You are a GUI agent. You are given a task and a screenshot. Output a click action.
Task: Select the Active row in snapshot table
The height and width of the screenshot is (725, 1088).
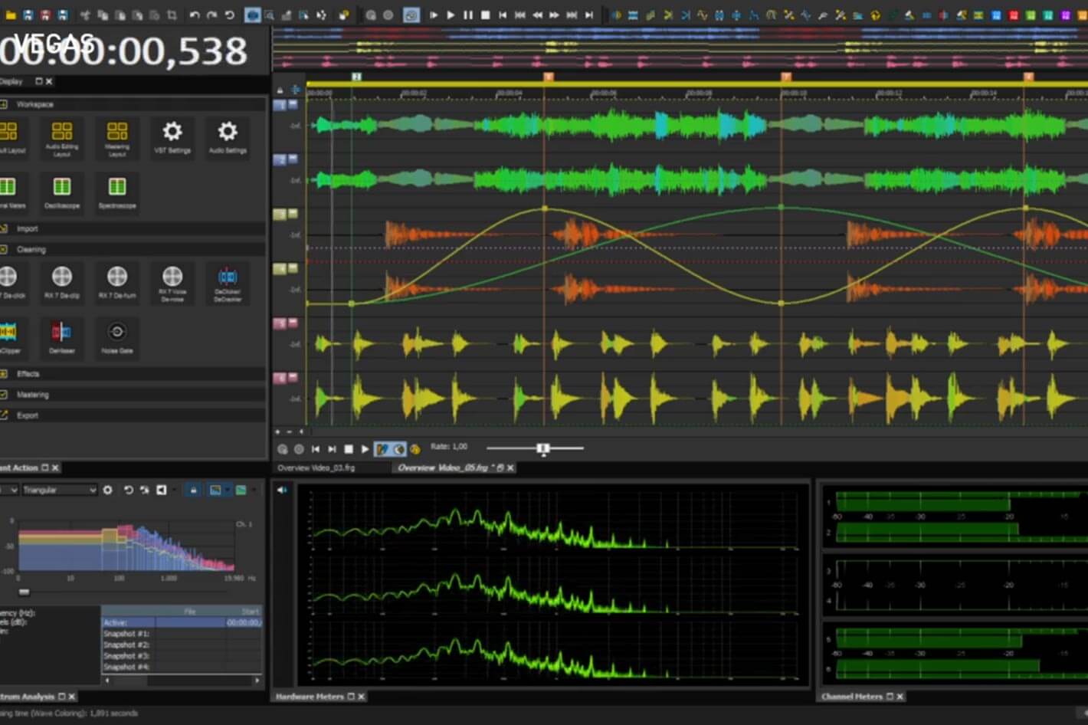tap(182, 622)
